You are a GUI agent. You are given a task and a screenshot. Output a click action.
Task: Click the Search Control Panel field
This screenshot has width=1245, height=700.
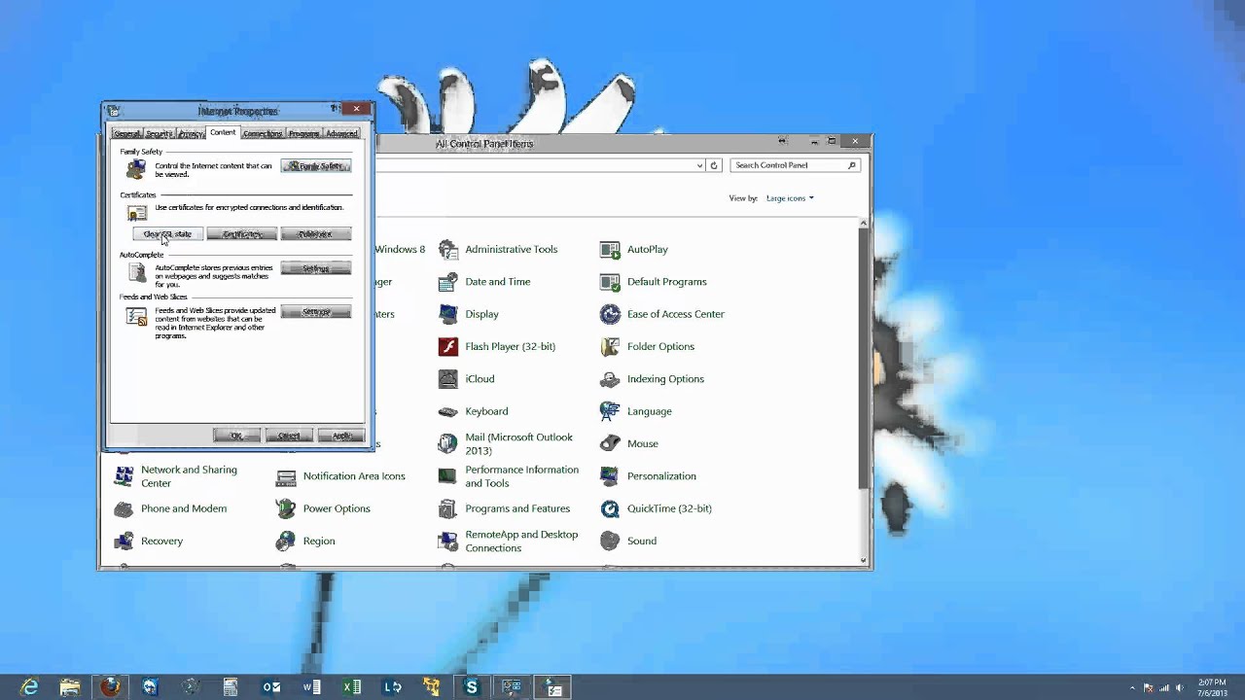[796, 165]
